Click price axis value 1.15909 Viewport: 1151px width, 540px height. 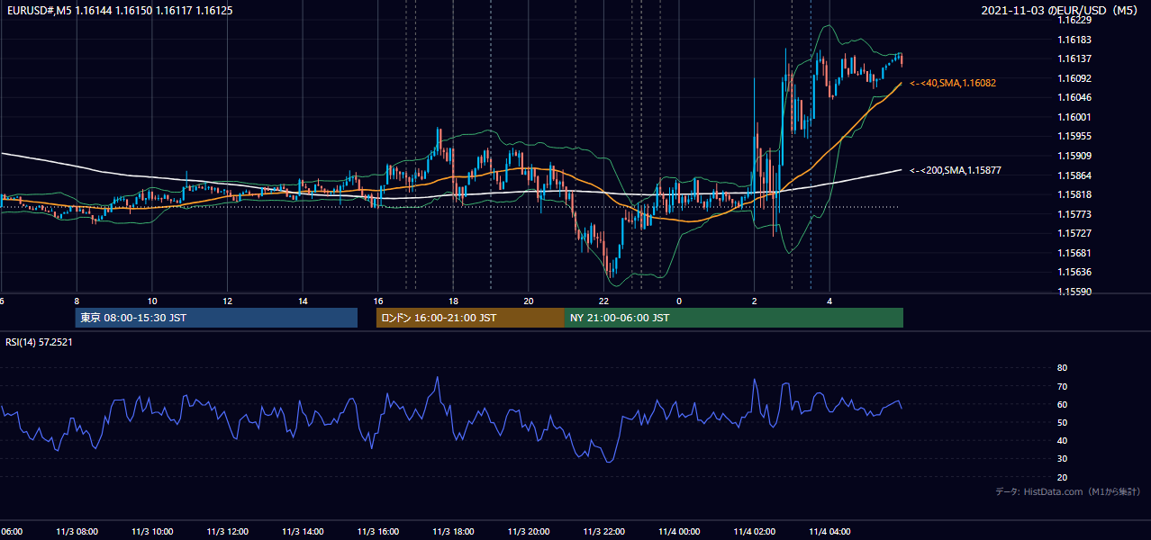click(x=1074, y=156)
